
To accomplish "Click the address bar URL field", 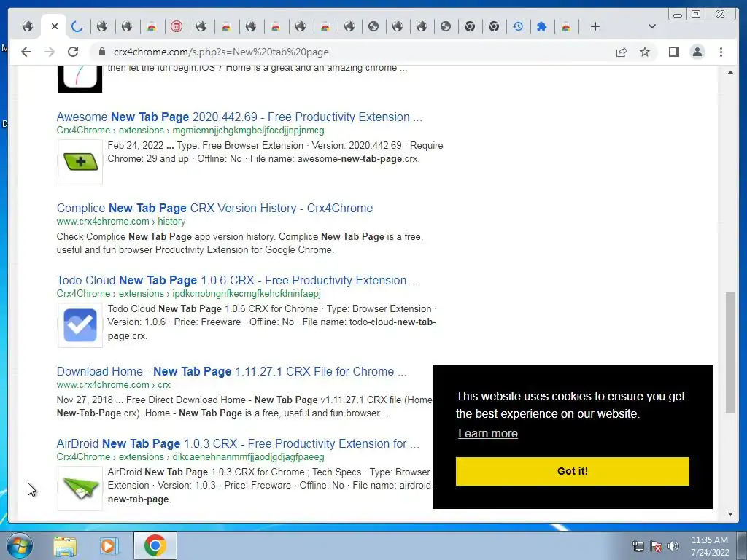I will pyautogui.click(x=352, y=52).
